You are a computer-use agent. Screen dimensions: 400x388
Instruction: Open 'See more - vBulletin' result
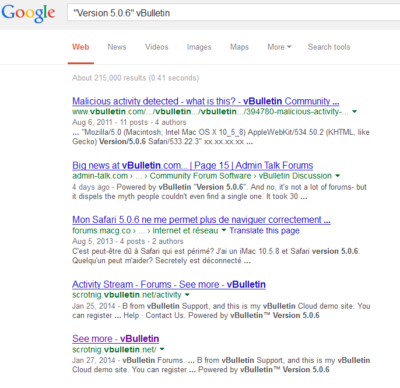(115, 339)
